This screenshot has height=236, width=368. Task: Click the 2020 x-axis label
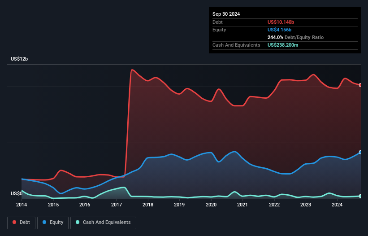click(x=211, y=205)
